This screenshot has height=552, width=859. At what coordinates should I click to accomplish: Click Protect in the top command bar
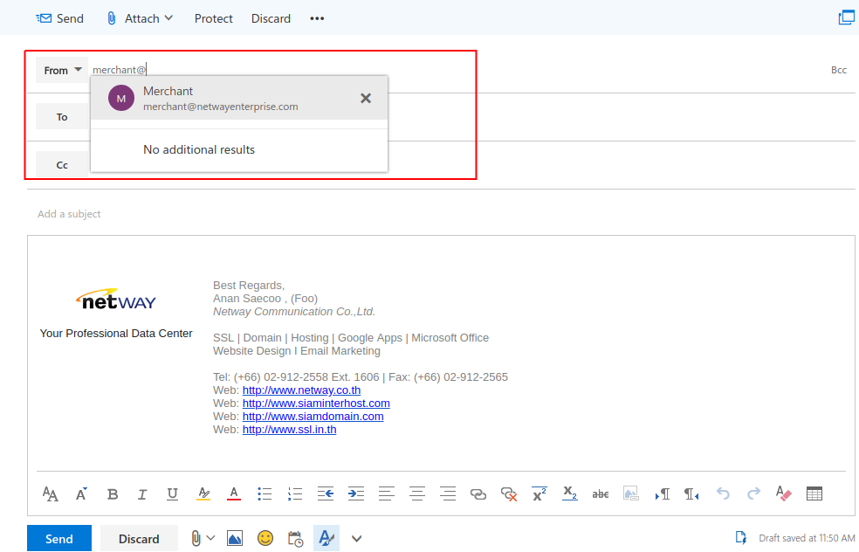click(214, 18)
